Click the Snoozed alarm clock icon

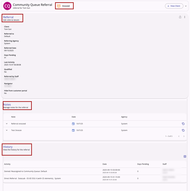[59, 6]
